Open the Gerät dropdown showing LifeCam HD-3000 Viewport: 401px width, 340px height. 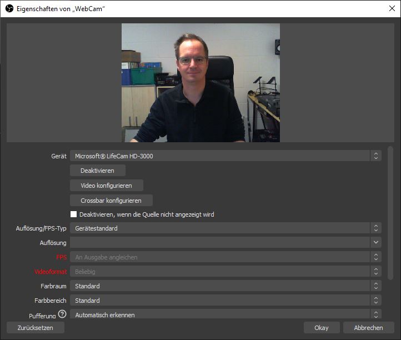tap(225, 156)
